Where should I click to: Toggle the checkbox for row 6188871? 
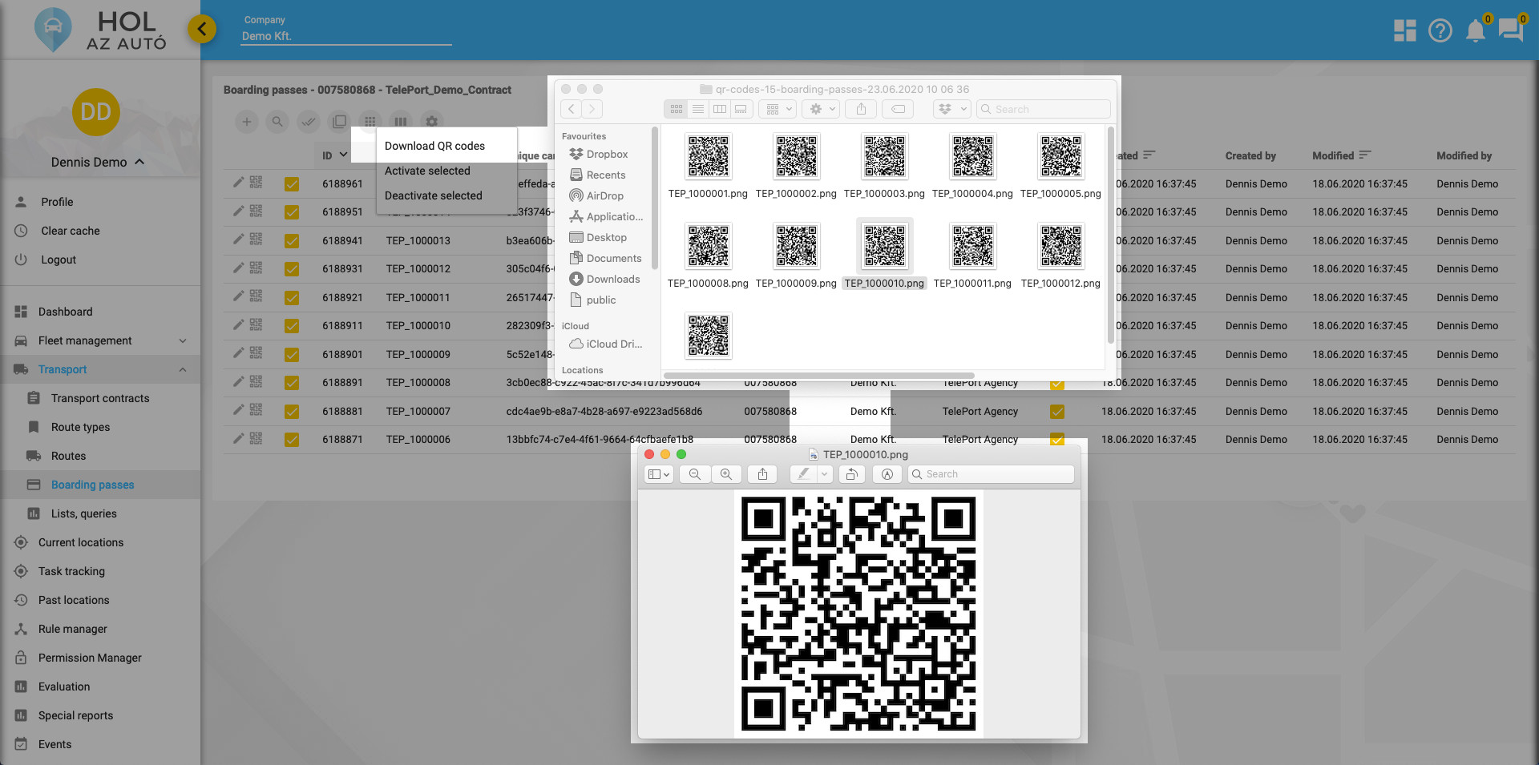tap(292, 440)
